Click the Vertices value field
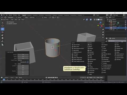The height and width of the screenshot is (95, 127). (x=23, y=55)
